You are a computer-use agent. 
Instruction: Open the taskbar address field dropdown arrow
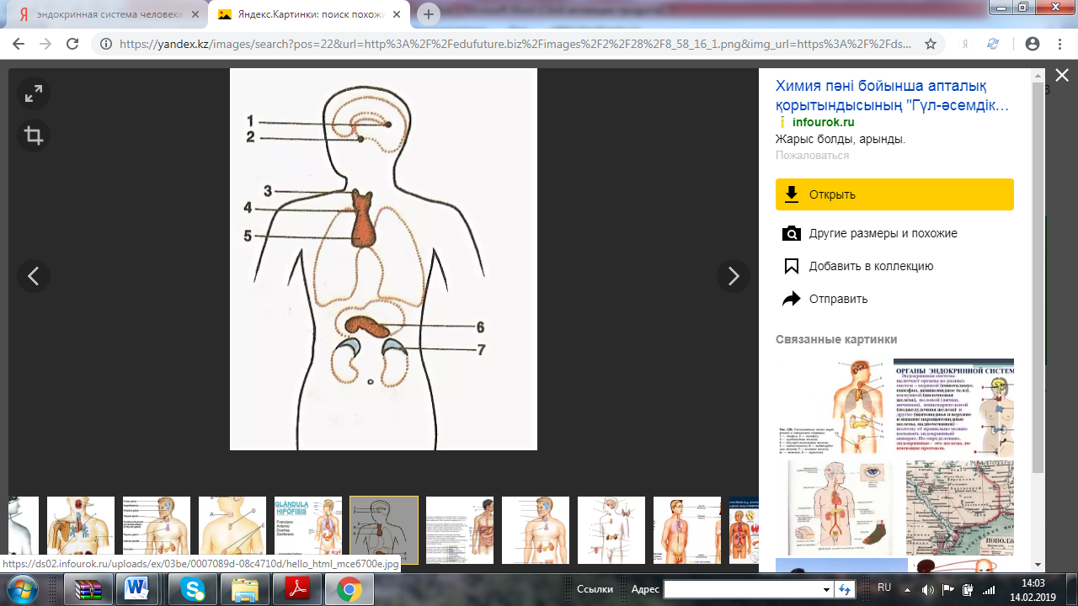[827, 589]
